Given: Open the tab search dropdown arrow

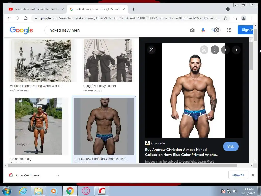Looking at the screenshot, I should 228,9.
